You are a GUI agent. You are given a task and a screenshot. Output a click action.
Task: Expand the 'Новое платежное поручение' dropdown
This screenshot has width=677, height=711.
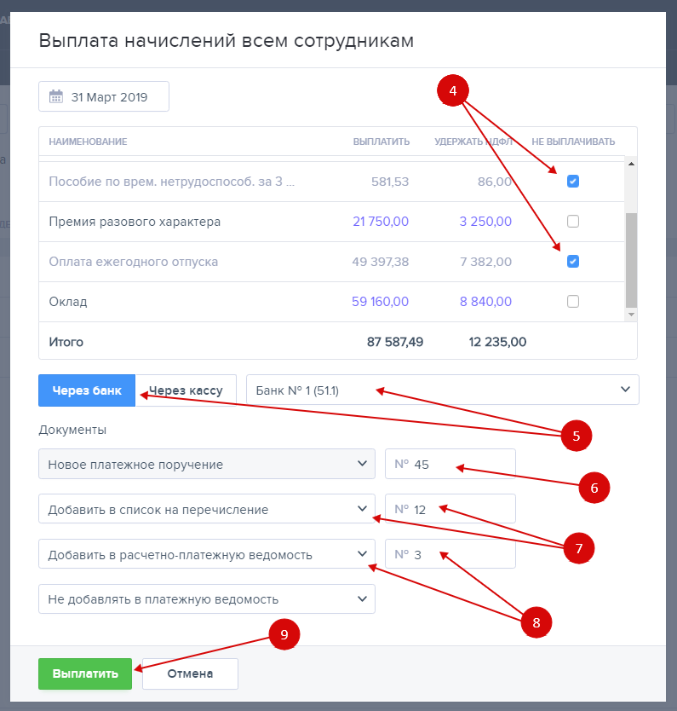(x=206, y=464)
